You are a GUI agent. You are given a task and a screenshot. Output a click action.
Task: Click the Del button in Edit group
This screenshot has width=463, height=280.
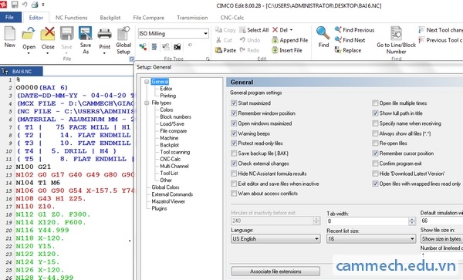point(280,30)
